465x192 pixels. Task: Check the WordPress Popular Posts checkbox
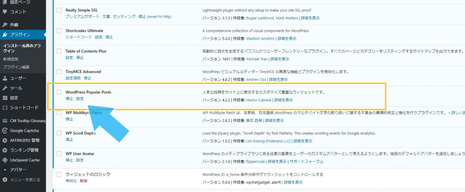(59, 92)
